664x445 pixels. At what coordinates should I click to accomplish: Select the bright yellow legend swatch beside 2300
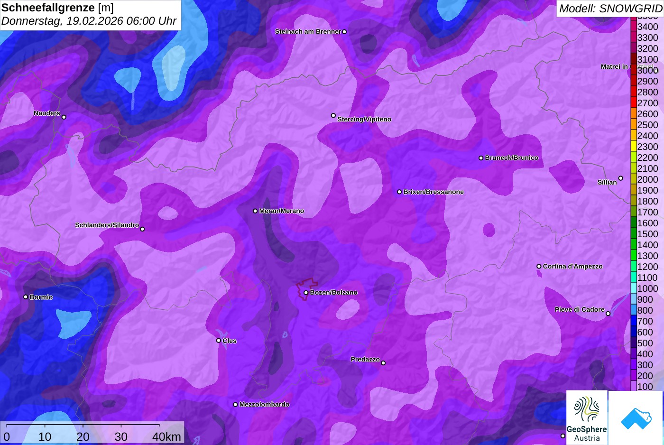coord(634,147)
